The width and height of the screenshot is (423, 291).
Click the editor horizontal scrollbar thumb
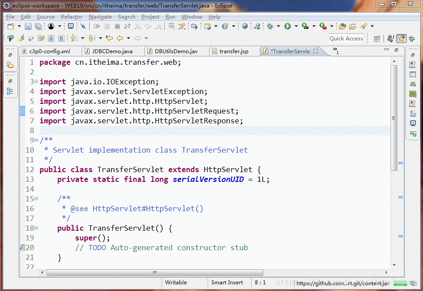pos(155,272)
